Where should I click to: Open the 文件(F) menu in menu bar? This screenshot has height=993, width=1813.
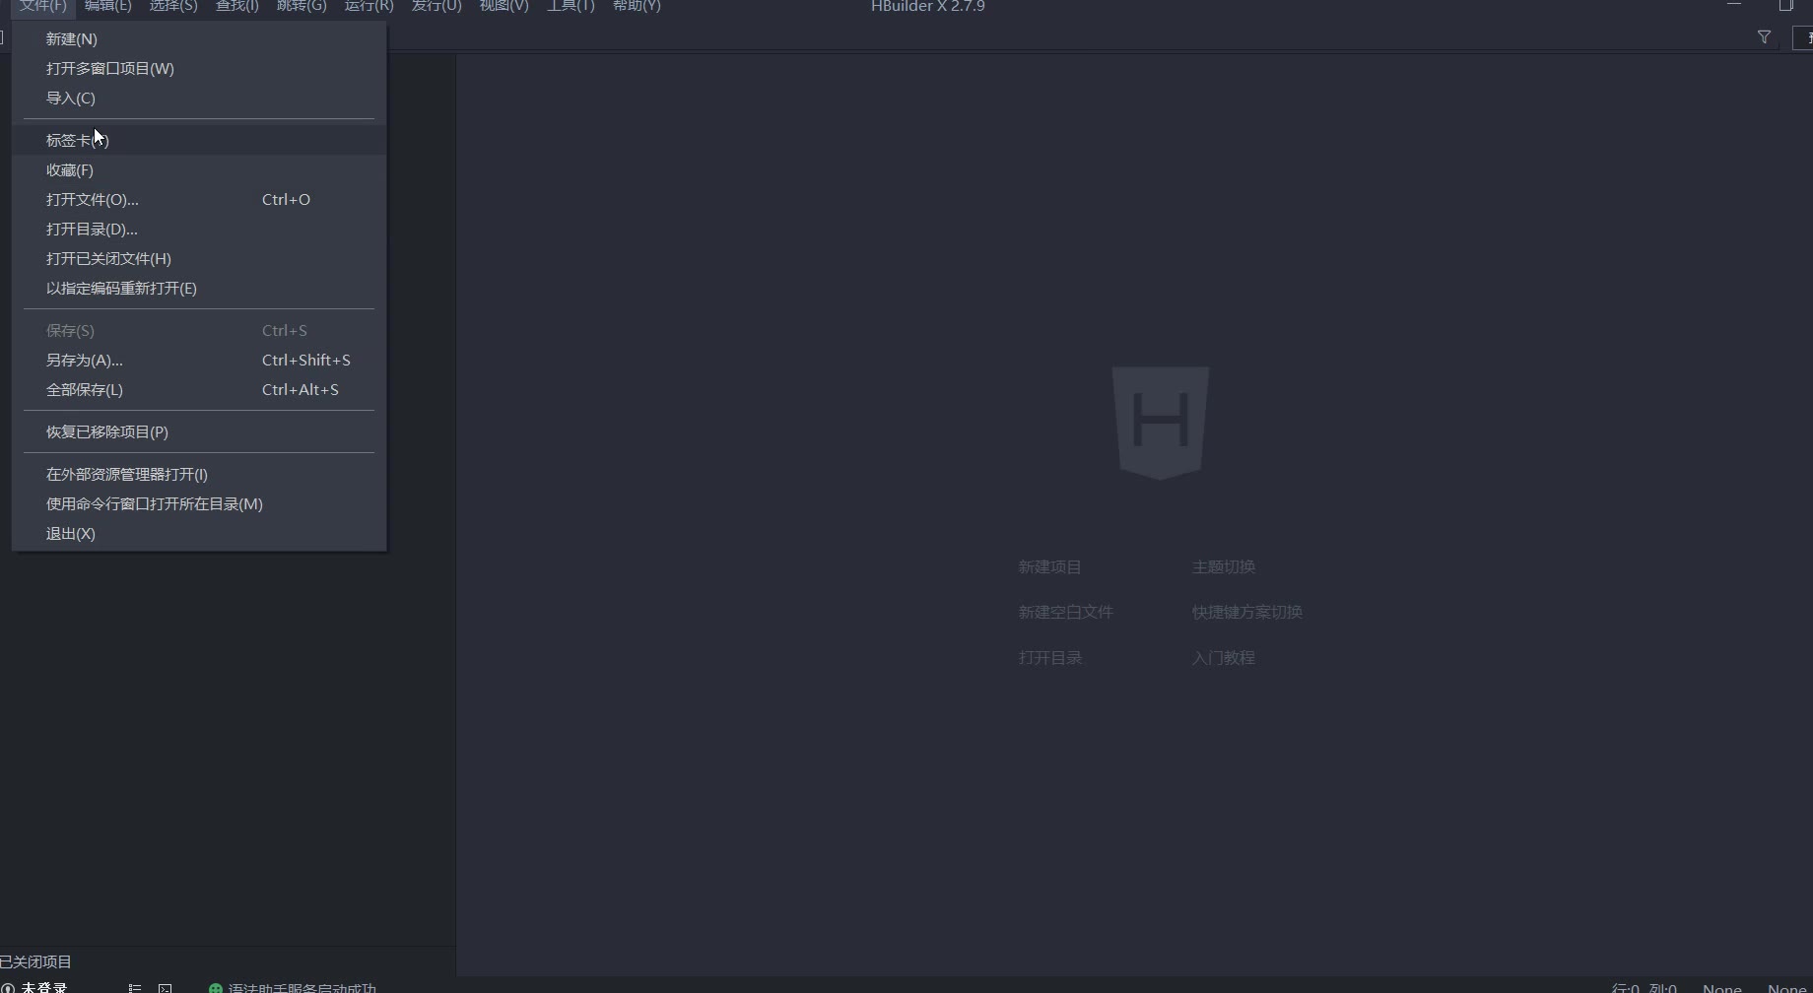pos(43,6)
